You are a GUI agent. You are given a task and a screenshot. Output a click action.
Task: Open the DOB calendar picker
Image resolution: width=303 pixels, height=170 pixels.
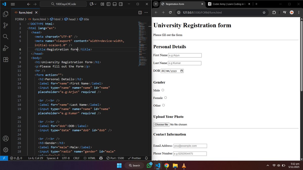click(x=182, y=71)
